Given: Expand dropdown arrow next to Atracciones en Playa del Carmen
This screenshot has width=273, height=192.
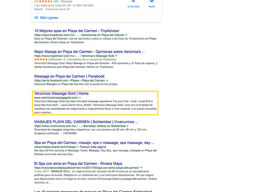Looking at the screenshot, I should coord(126,35).
